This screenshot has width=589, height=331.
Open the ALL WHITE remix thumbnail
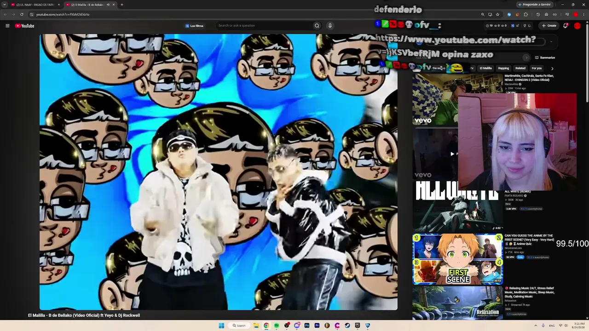(x=457, y=206)
